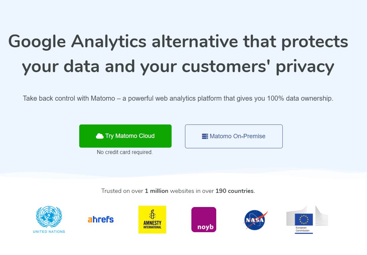Click the NASA meatball logo

click(x=255, y=220)
